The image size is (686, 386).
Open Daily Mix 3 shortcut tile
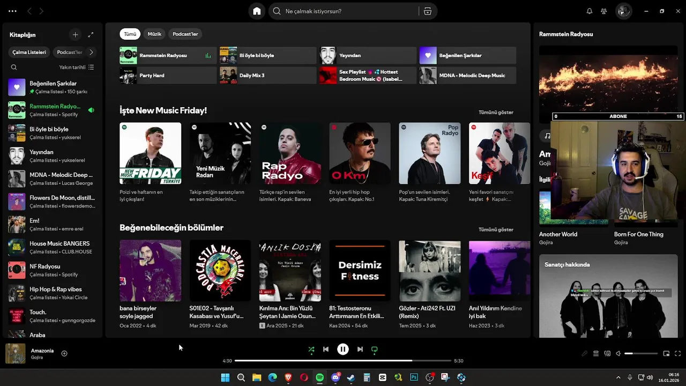click(x=268, y=75)
